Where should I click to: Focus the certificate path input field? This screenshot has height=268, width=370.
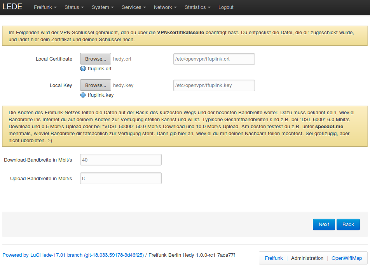(x=214, y=59)
